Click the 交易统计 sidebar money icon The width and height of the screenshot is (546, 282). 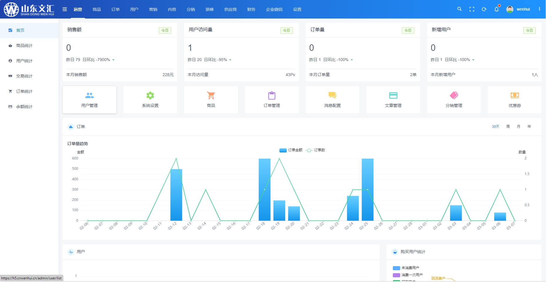click(x=10, y=76)
